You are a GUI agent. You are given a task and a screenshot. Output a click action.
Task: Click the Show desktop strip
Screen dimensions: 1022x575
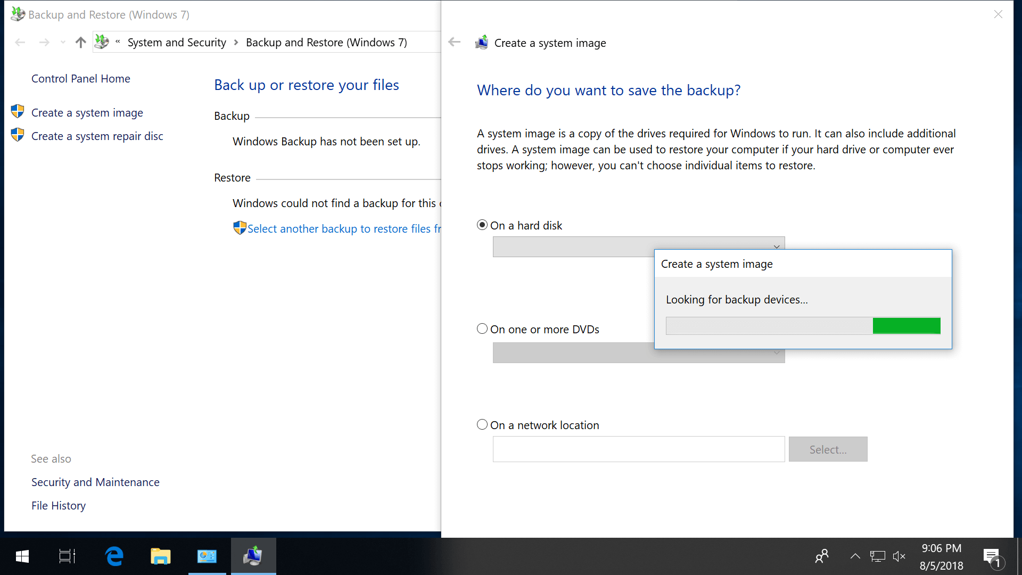coord(1019,556)
